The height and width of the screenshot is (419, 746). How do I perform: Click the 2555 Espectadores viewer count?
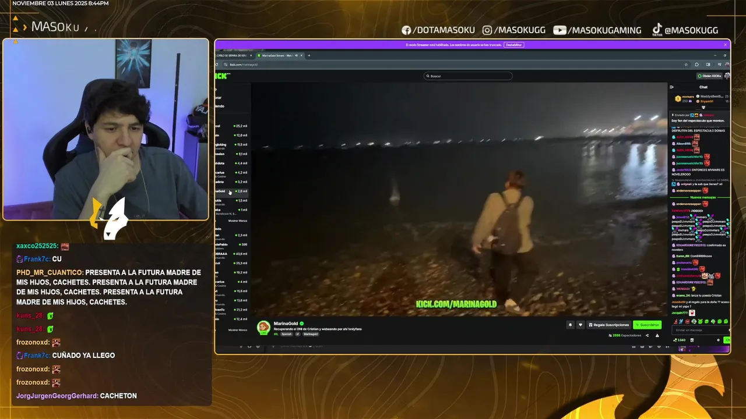[x=625, y=335]
